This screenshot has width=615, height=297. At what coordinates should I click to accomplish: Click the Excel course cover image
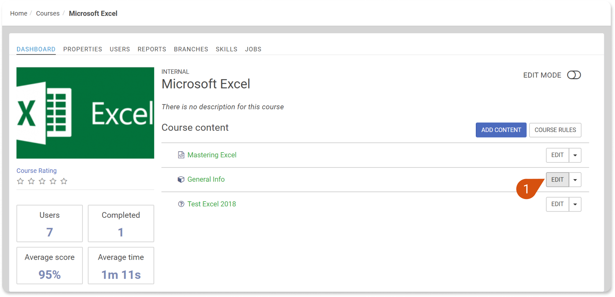[85, 113]
